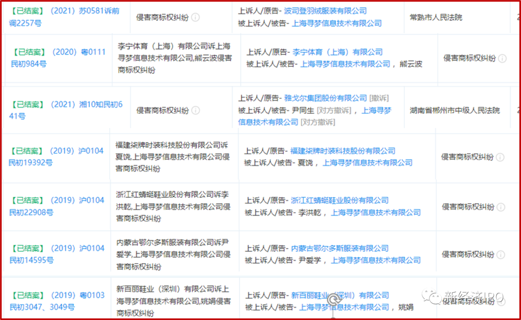Screen dimensions: 521x320
Task: Click info icon in 湘10知民初641号 row
Action: [196, 111]
